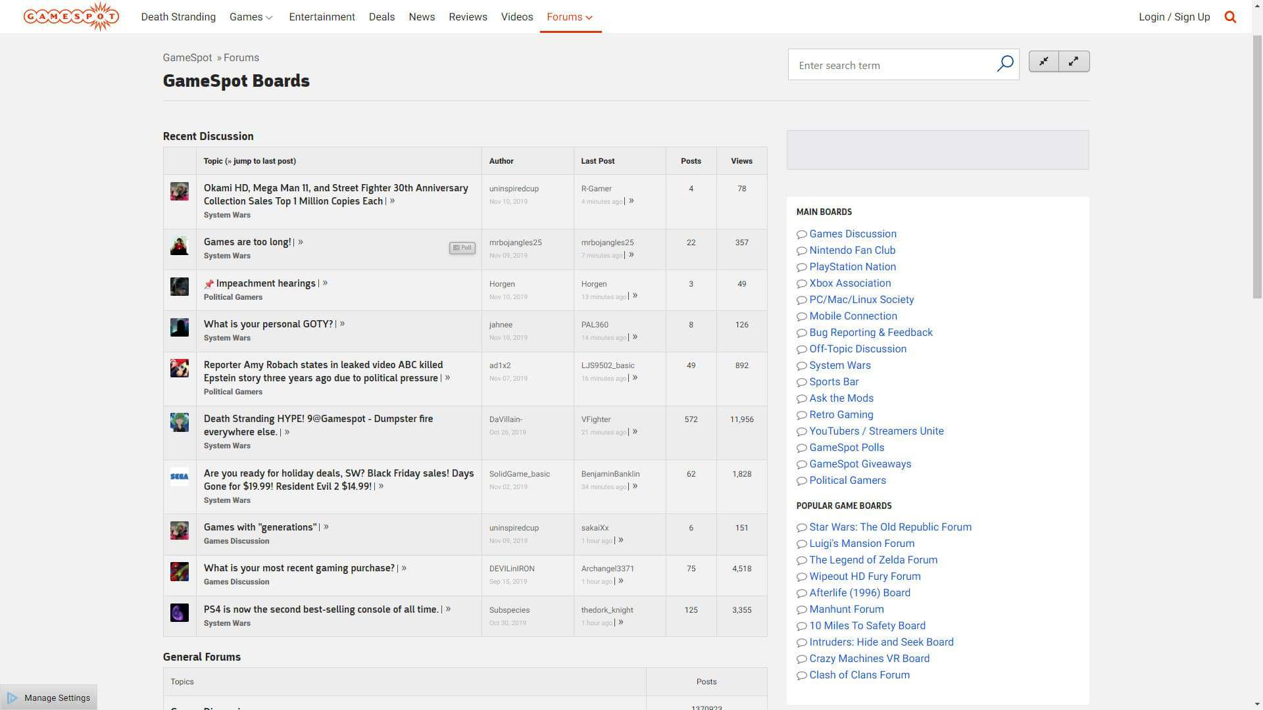Open Political Gamers board in sidebar
Viewport: 1263px width, 710px height.
847,481
